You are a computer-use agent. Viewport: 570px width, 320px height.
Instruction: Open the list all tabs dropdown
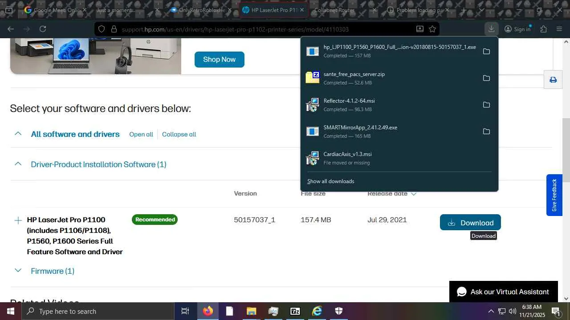pyautogui.click(x=481, y=10)
